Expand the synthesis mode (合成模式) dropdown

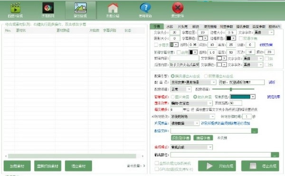tap(210, 147)
